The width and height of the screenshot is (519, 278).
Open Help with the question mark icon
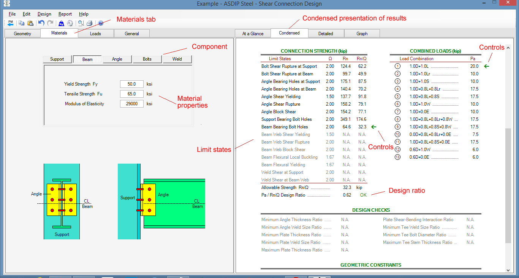[x=100, y=23]
